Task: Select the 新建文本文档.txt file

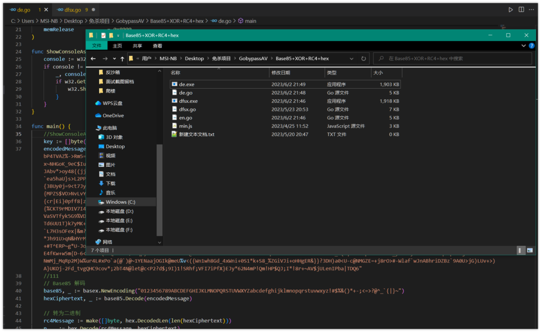Action: [x=285, y=135]
